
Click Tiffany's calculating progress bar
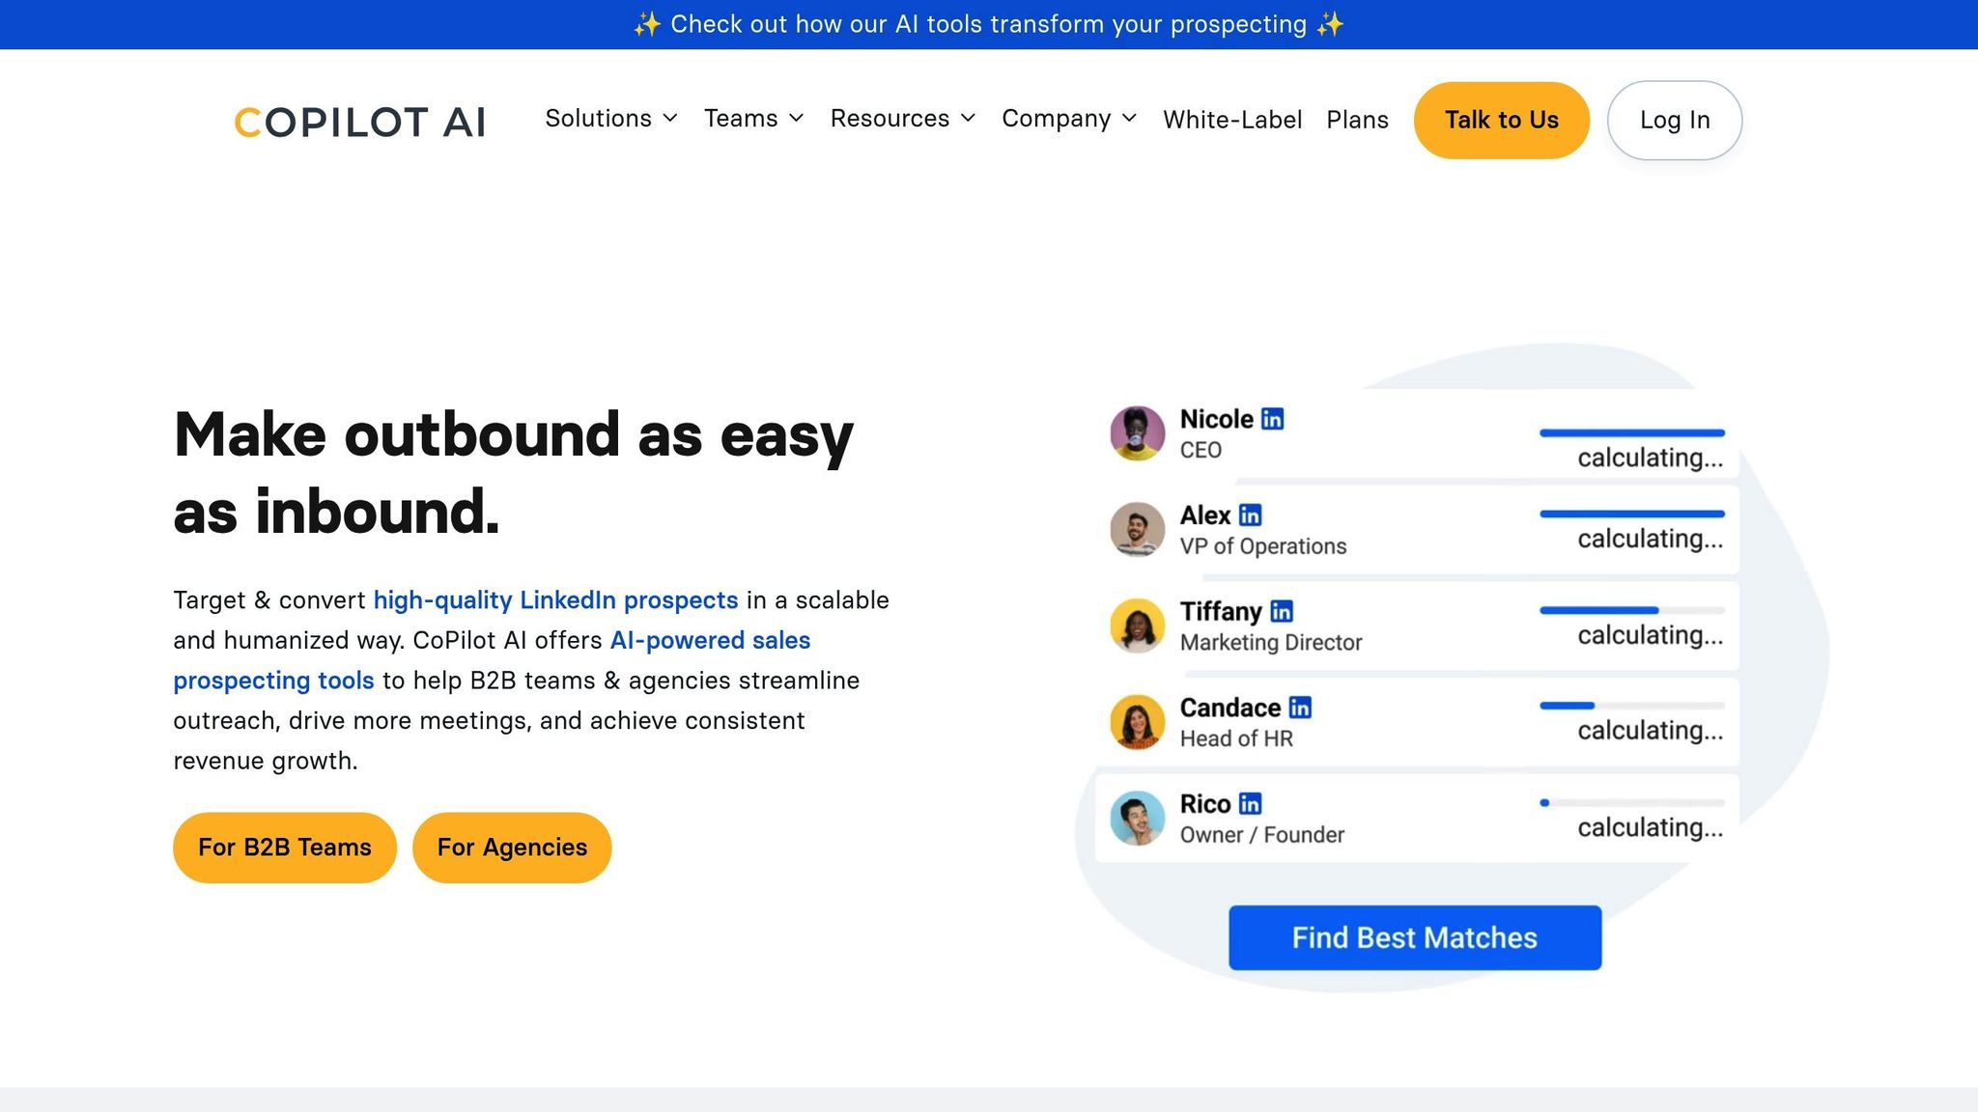pos(1631,610)
